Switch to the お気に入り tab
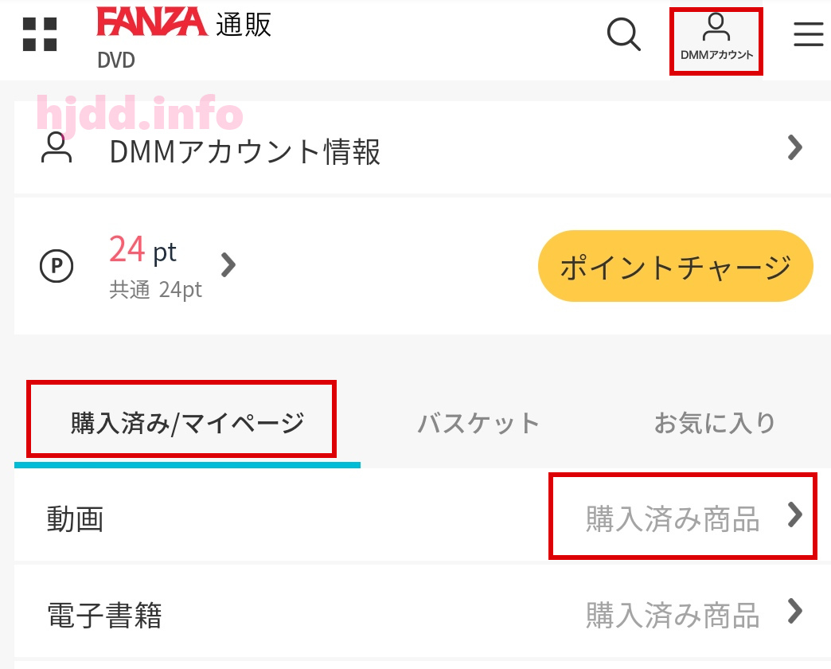The width and height of the screenshot is (831, 669). coord(715,423)
